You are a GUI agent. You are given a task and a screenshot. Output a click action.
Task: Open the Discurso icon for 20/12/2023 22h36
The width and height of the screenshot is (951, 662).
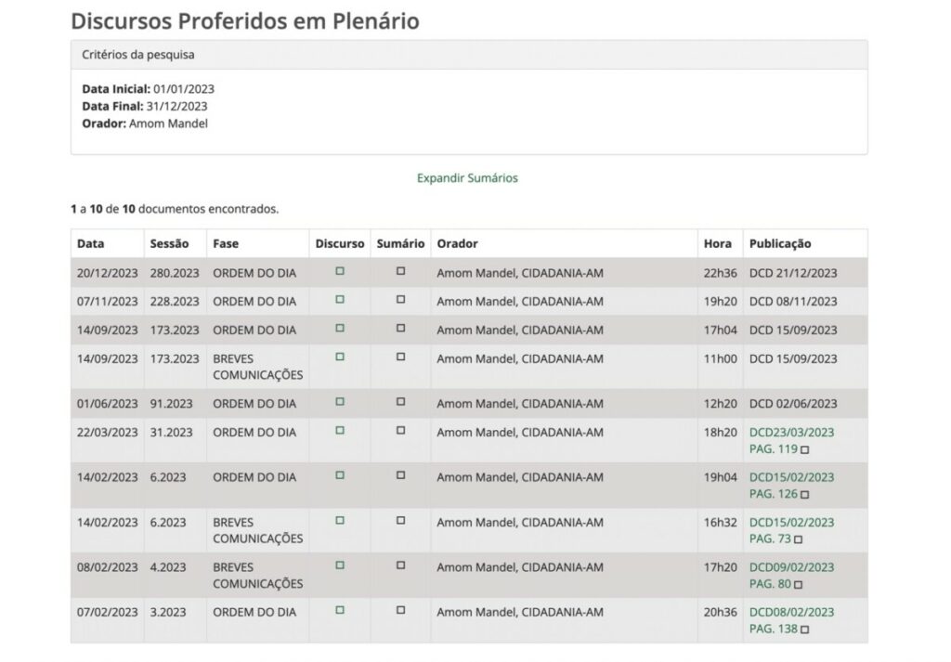click(x=340, y=271)
